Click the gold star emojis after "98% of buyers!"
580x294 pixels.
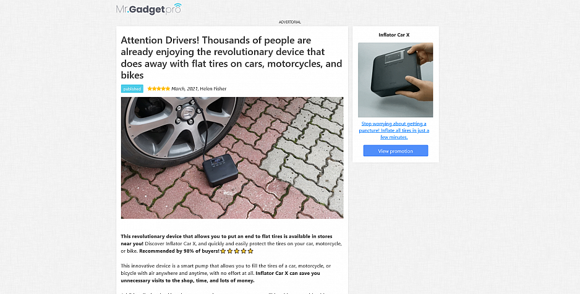(x=237, y=251)
